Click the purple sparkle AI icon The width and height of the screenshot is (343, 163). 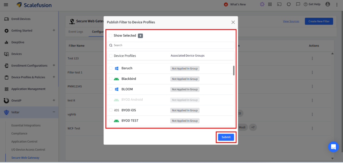pyautogui.click(x=262, y=4)
